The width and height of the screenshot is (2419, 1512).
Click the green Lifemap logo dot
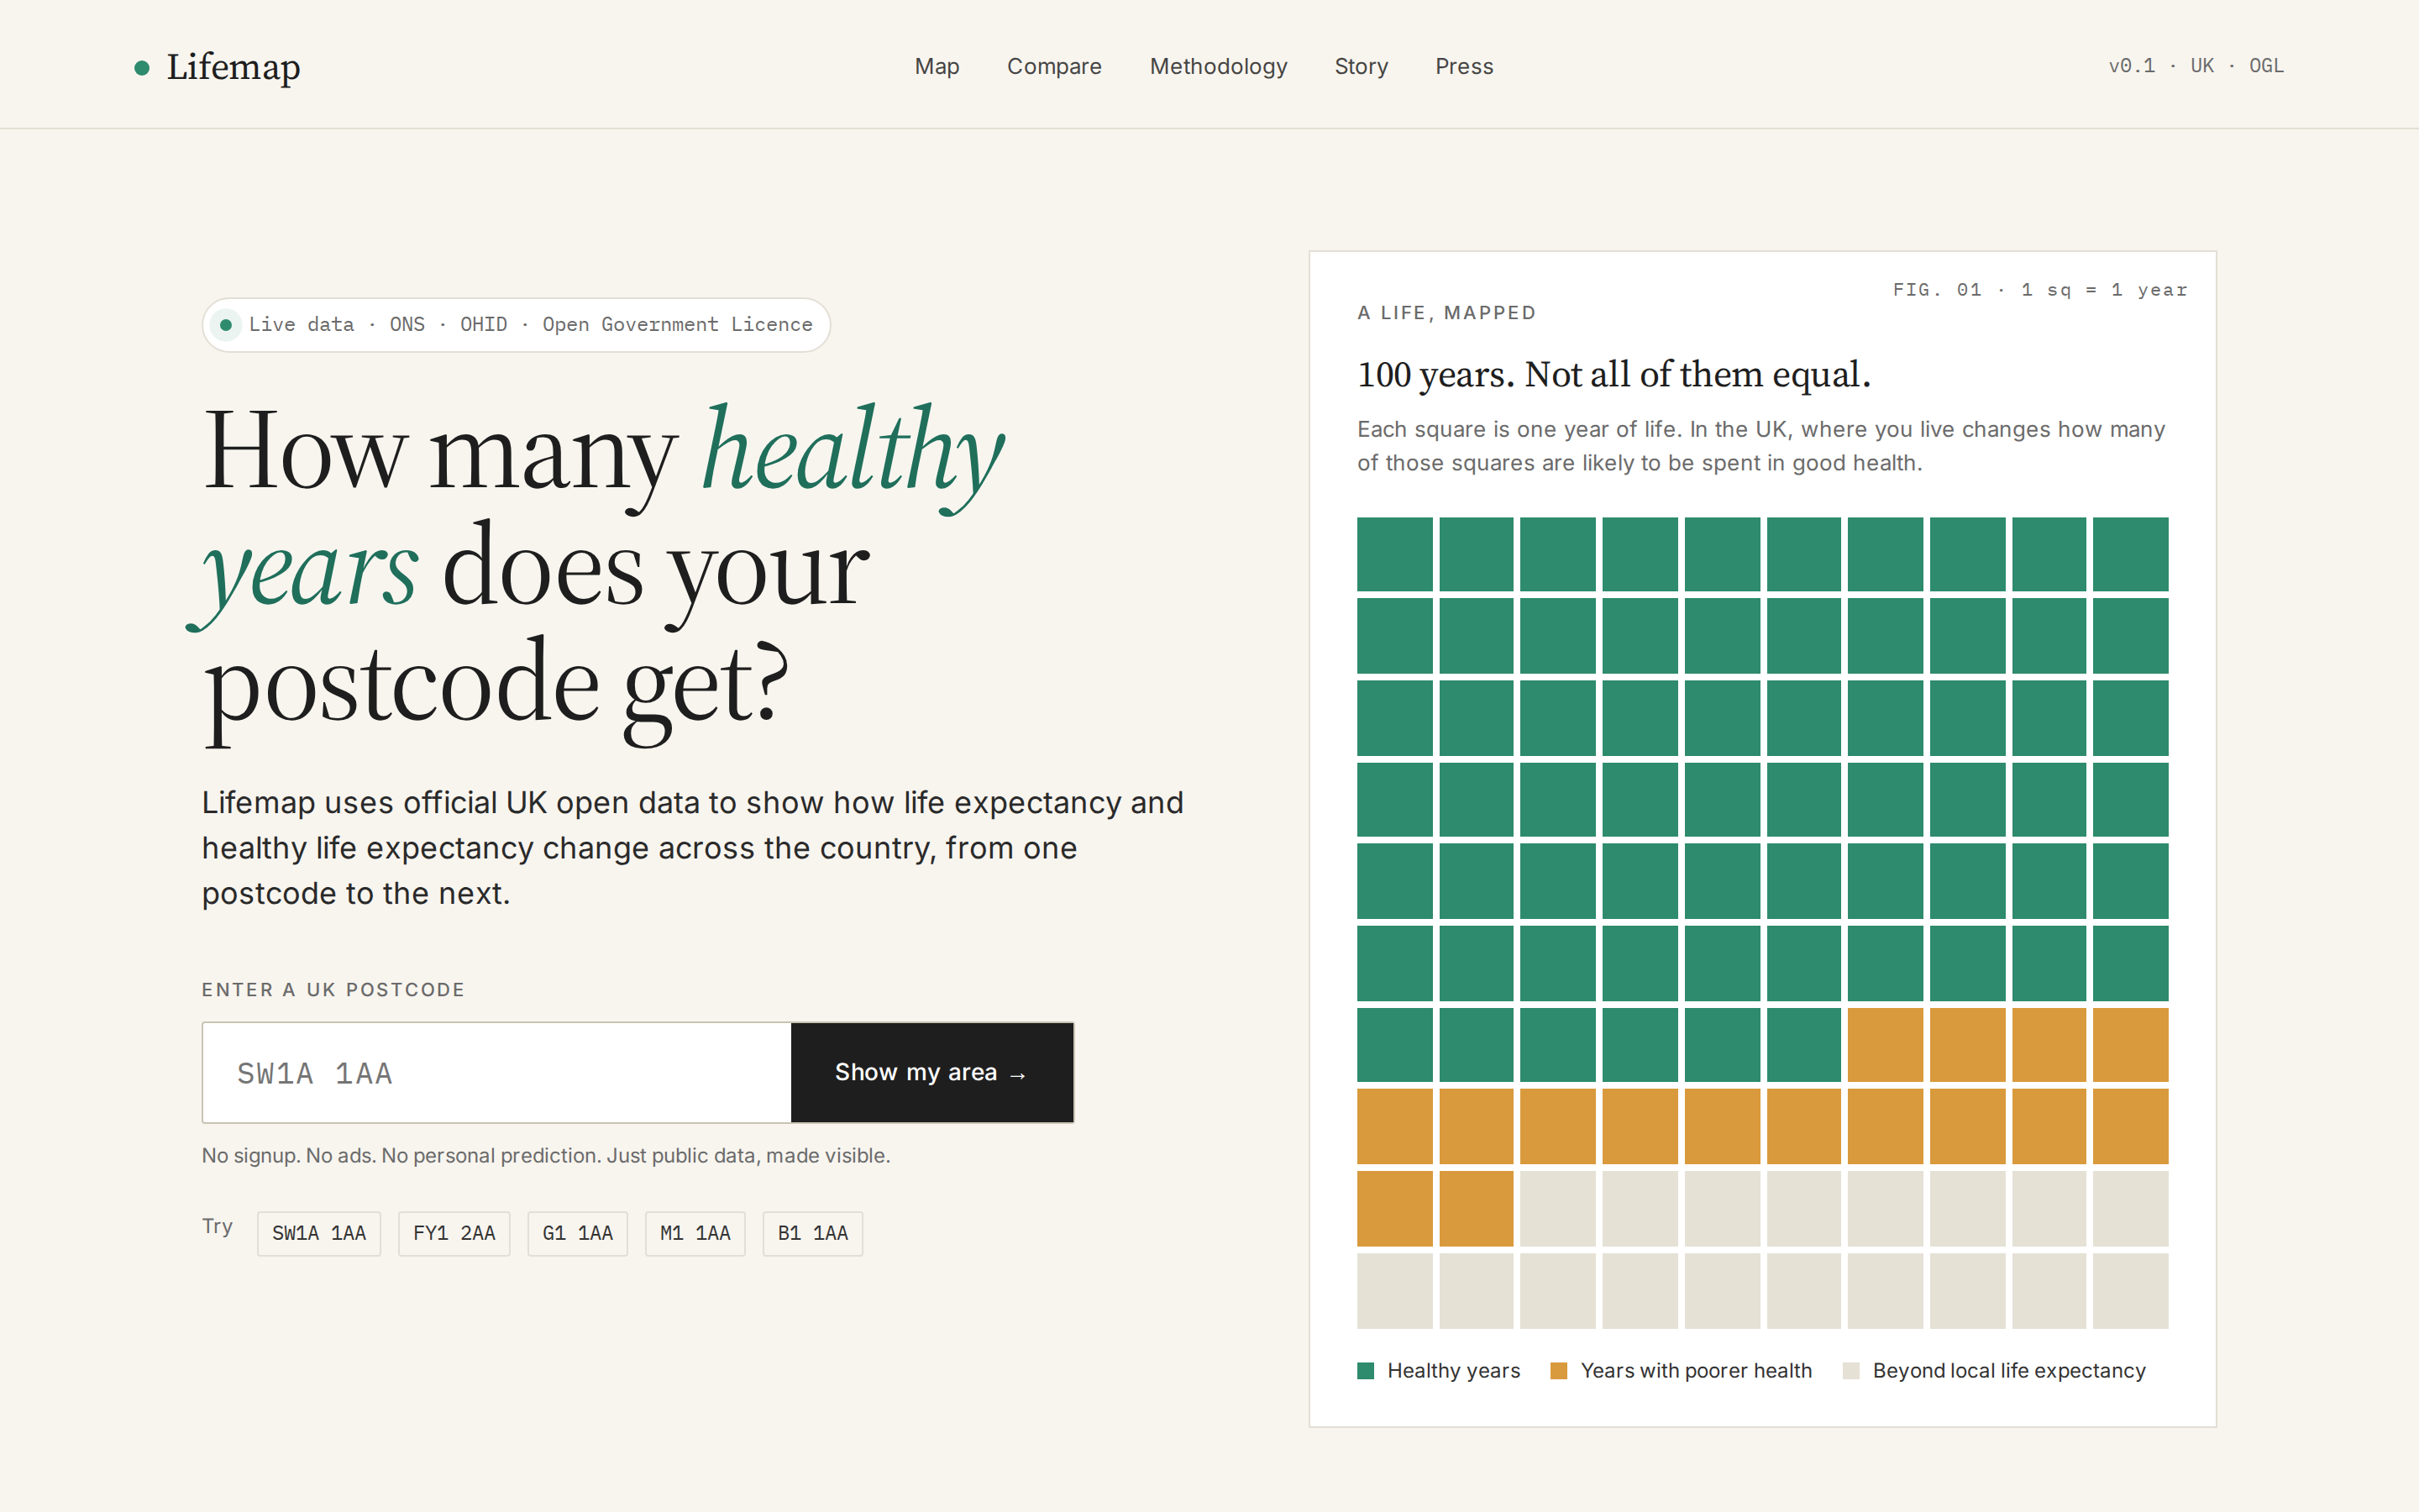tap(142, 68)
